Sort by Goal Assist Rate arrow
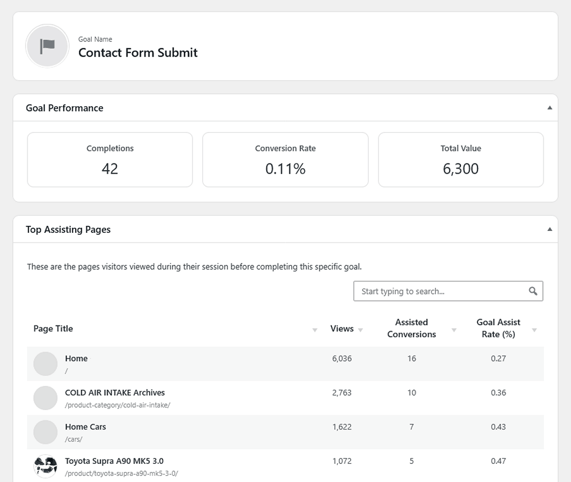 [534, 330]
